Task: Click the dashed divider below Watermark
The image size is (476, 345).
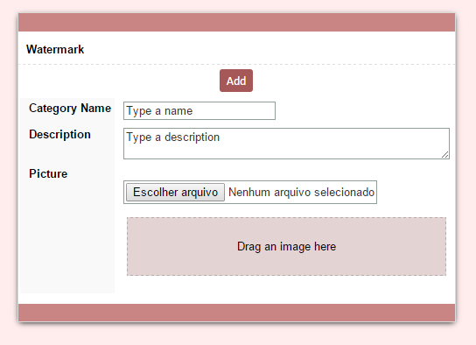Action: [236, 65]
